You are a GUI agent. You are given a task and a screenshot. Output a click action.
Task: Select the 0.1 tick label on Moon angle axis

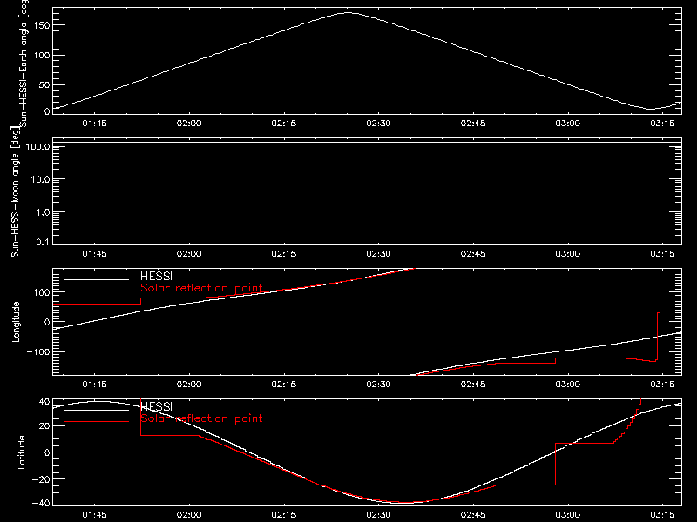tap(43, 243)
